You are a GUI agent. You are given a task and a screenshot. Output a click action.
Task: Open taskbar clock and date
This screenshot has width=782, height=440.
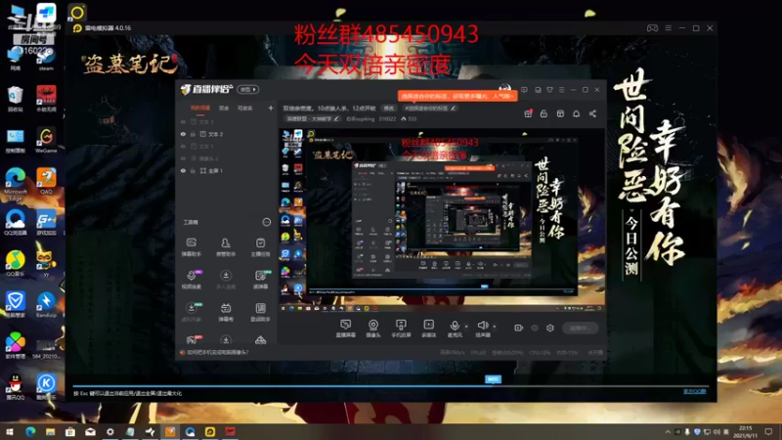coord(745,431)
